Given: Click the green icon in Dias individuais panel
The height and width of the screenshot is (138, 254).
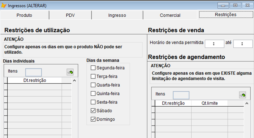Looking at the screenshot, I should (x=70, y=72).
